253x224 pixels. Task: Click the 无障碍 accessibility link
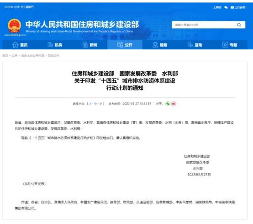pos(217,7)
